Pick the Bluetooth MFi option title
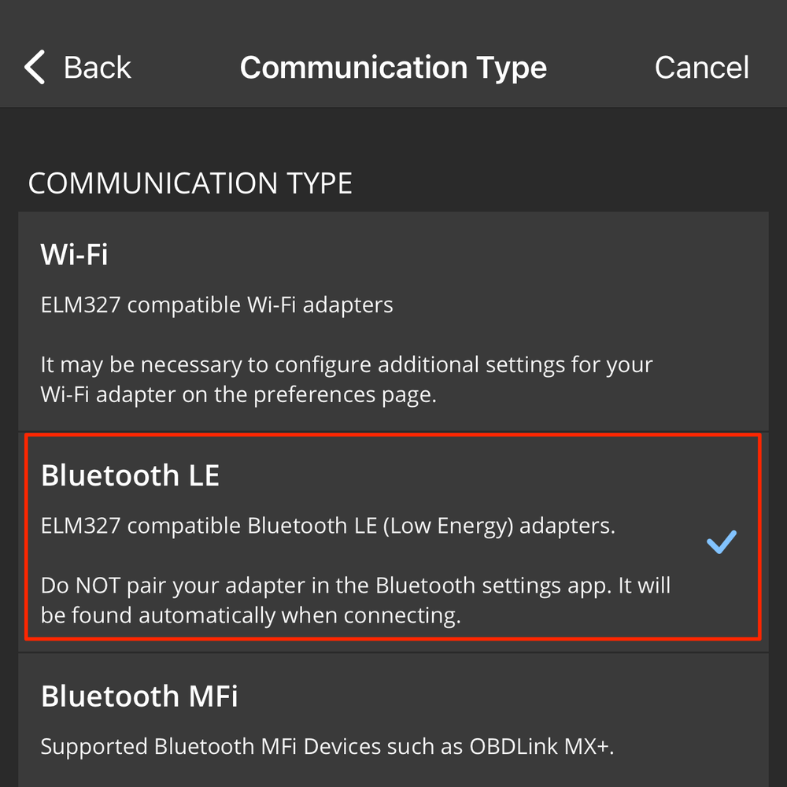This screenshot has width=787, height=787. [139, 696]
